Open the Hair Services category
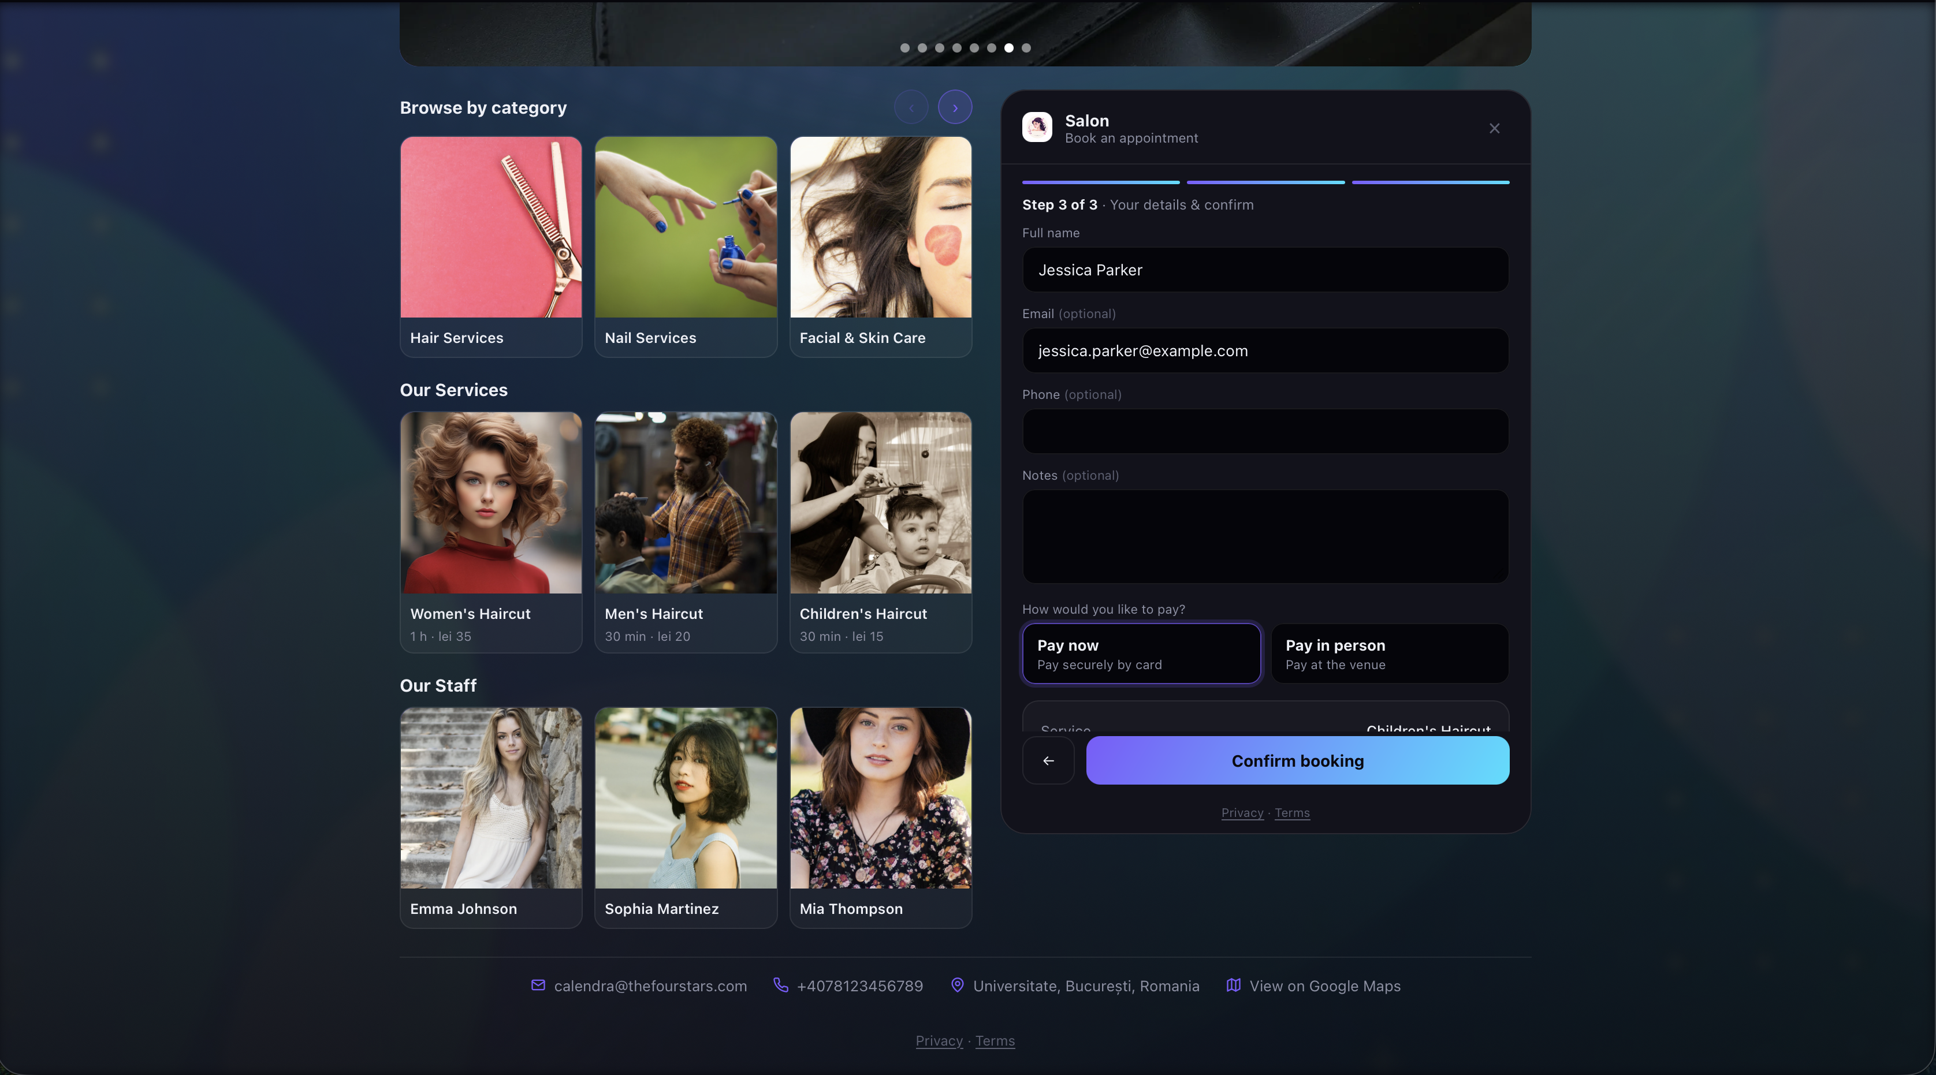Image resolution: width=1936 pixels, height=1075 pixels. [491, 247]
